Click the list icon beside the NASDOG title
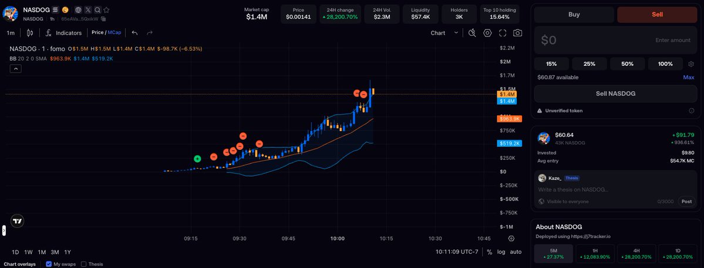The image size is (704, 268). click(x=55, y=9)
